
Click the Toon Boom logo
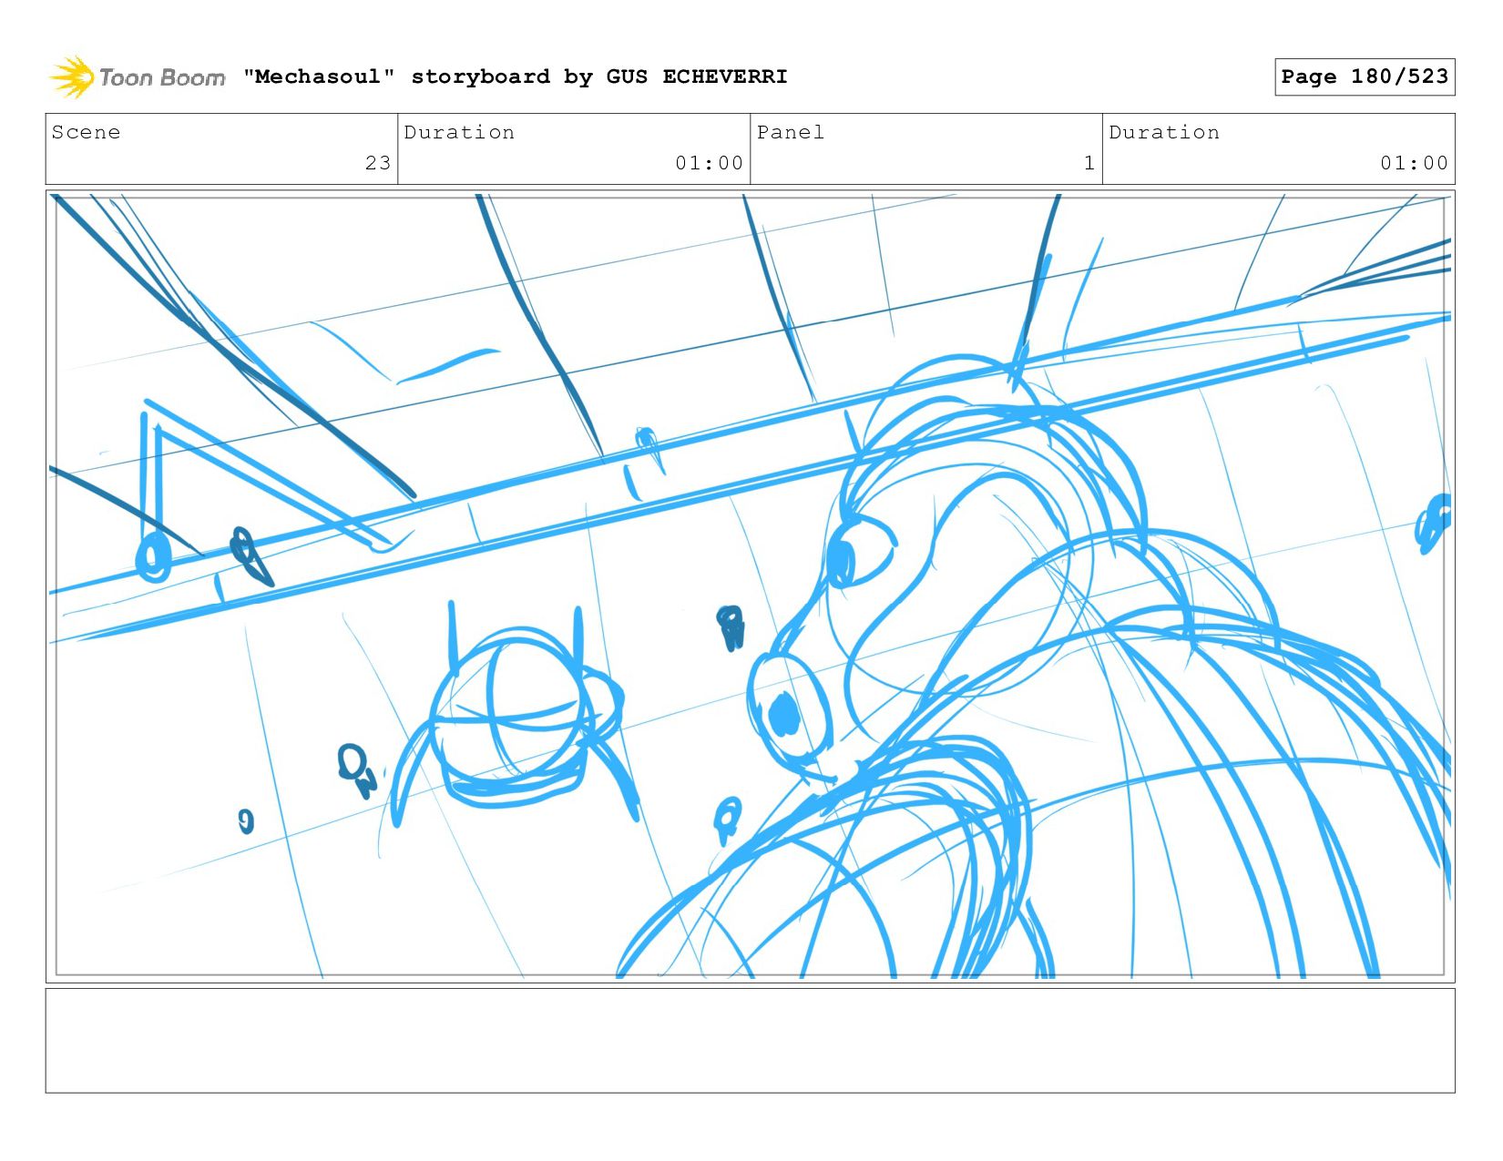click(x=137, y=77)
